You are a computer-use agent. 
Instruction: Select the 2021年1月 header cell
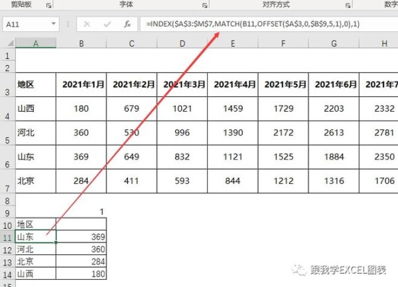[82, 84]
